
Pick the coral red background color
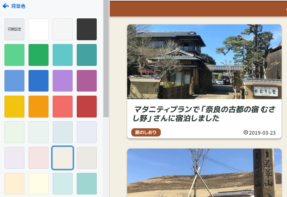click(62, 106)
